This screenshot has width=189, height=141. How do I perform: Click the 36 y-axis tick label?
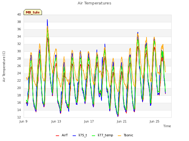[x=19, y=29]
